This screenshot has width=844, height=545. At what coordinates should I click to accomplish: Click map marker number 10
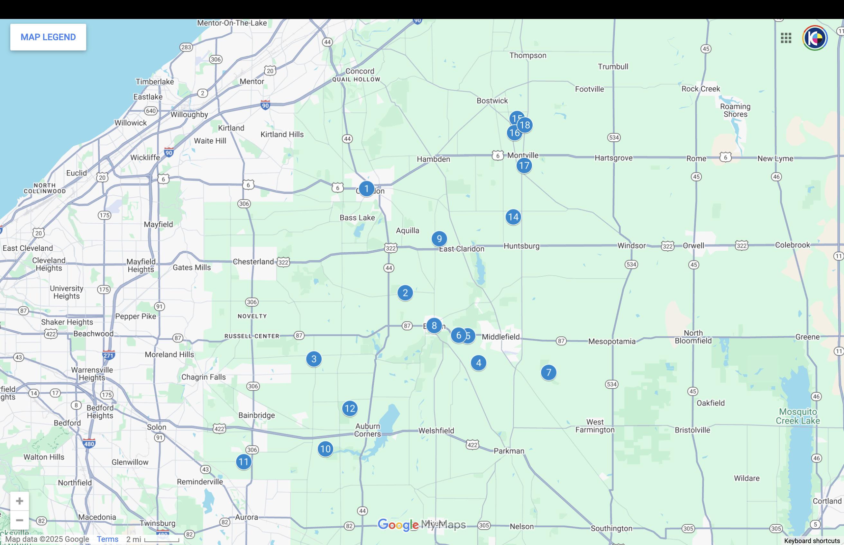point(325,449)
